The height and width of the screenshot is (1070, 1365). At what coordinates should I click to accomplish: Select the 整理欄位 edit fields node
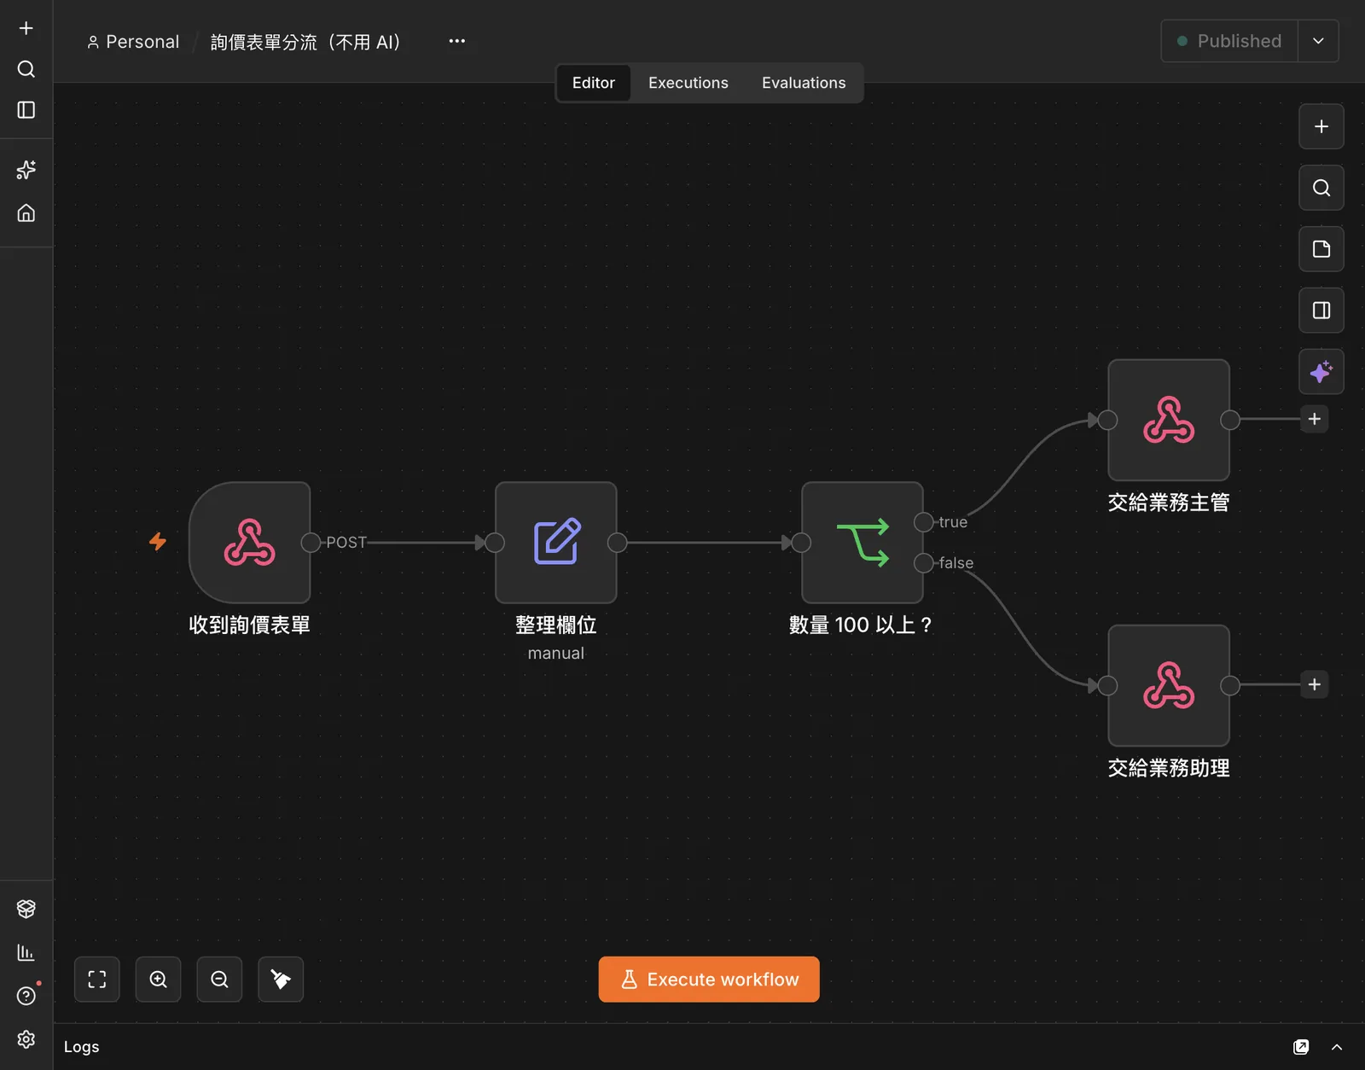tap(556, 543)
